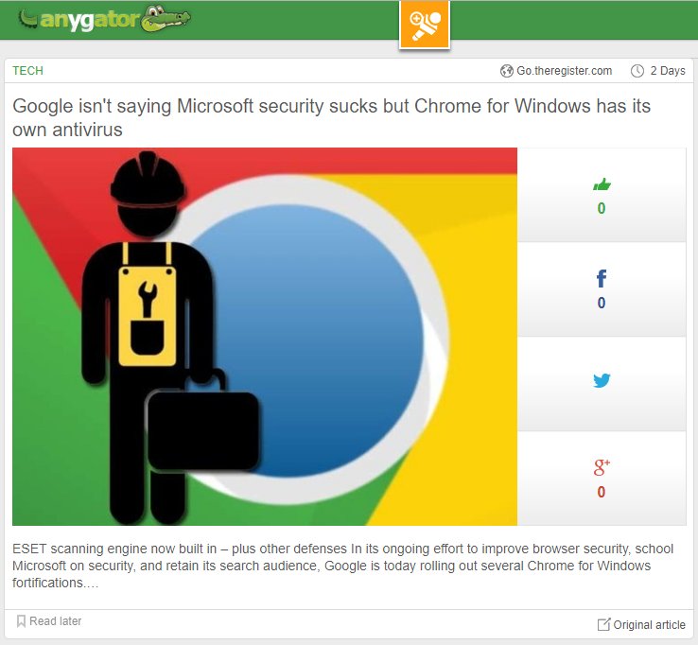The height and width of the screenshot is (645, 698).
Task: Open the Go.theregister.com source link
Action: click(564, 71)
